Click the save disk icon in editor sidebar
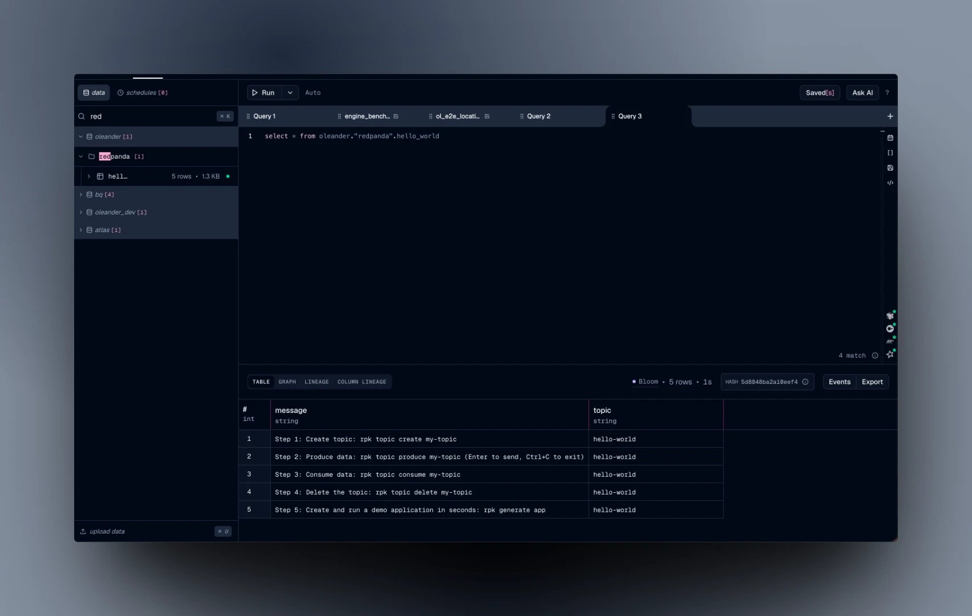Viewport: 972px width, 616px height. tap(890, 168)
